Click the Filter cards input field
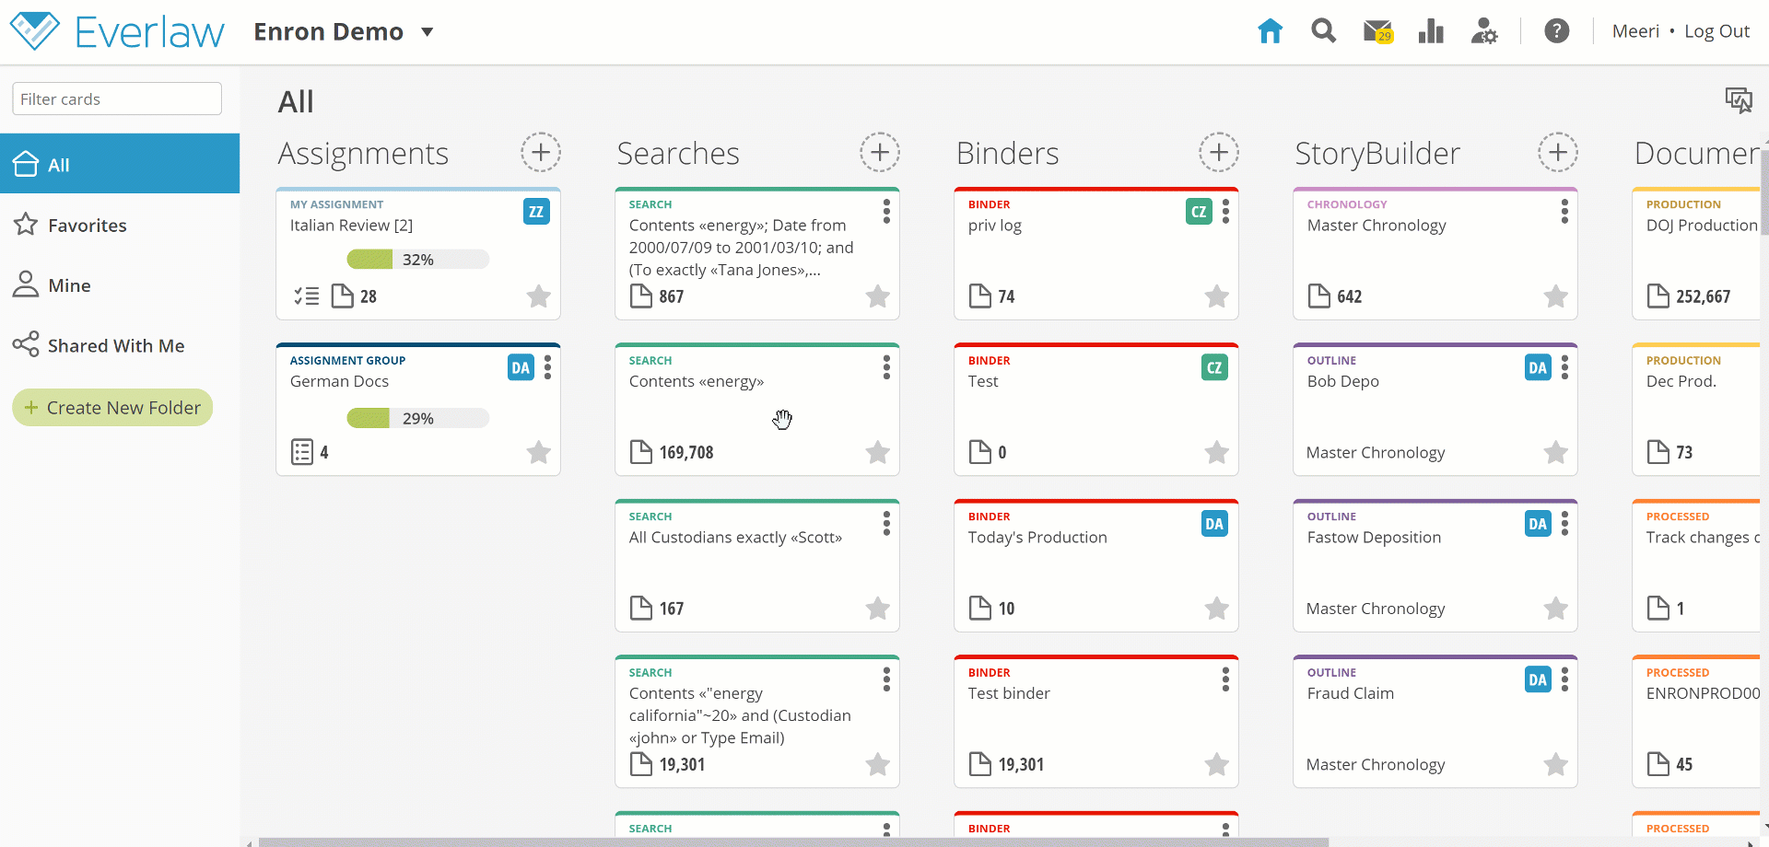This screenshot has width=1769, height=847. point(117,99)
